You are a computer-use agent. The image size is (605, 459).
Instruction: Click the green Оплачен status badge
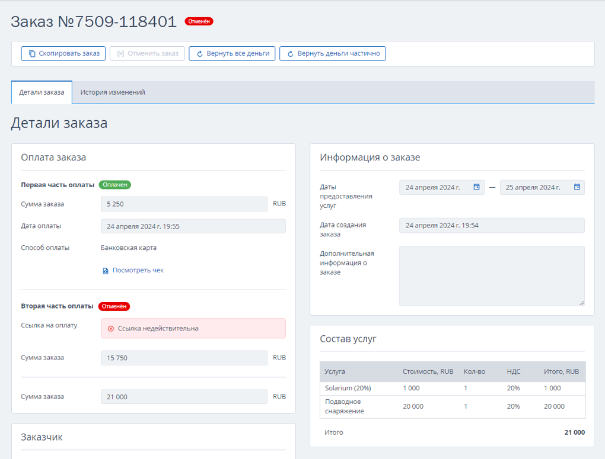pos(115,185)
